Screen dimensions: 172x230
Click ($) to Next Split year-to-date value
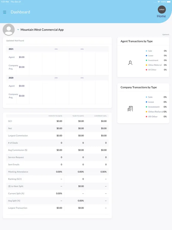[x=81, y=186]
